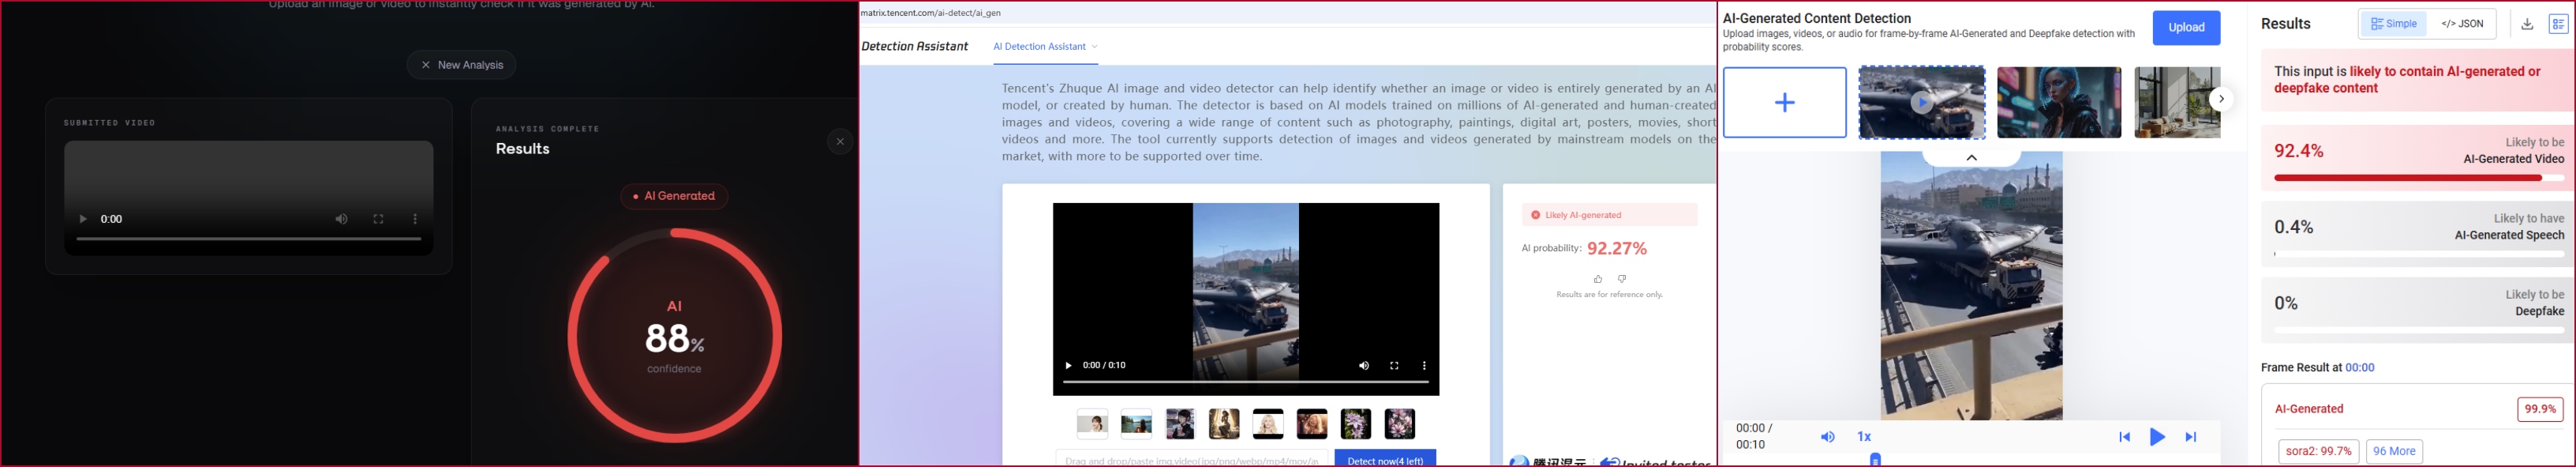The image size is (2576, 467).
Task: Switch results view to JSON
Action: (2461, 25)
